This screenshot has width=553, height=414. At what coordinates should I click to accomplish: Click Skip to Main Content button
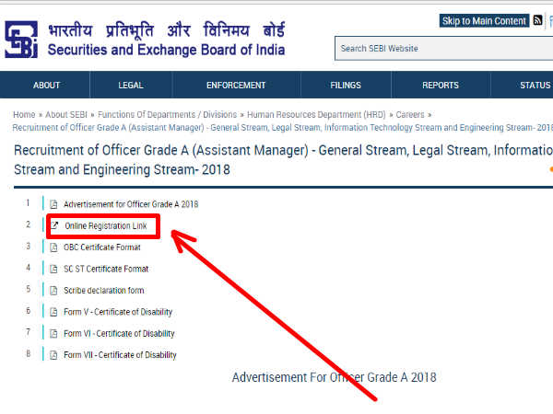pyautogui.click(x=484, y=21)
